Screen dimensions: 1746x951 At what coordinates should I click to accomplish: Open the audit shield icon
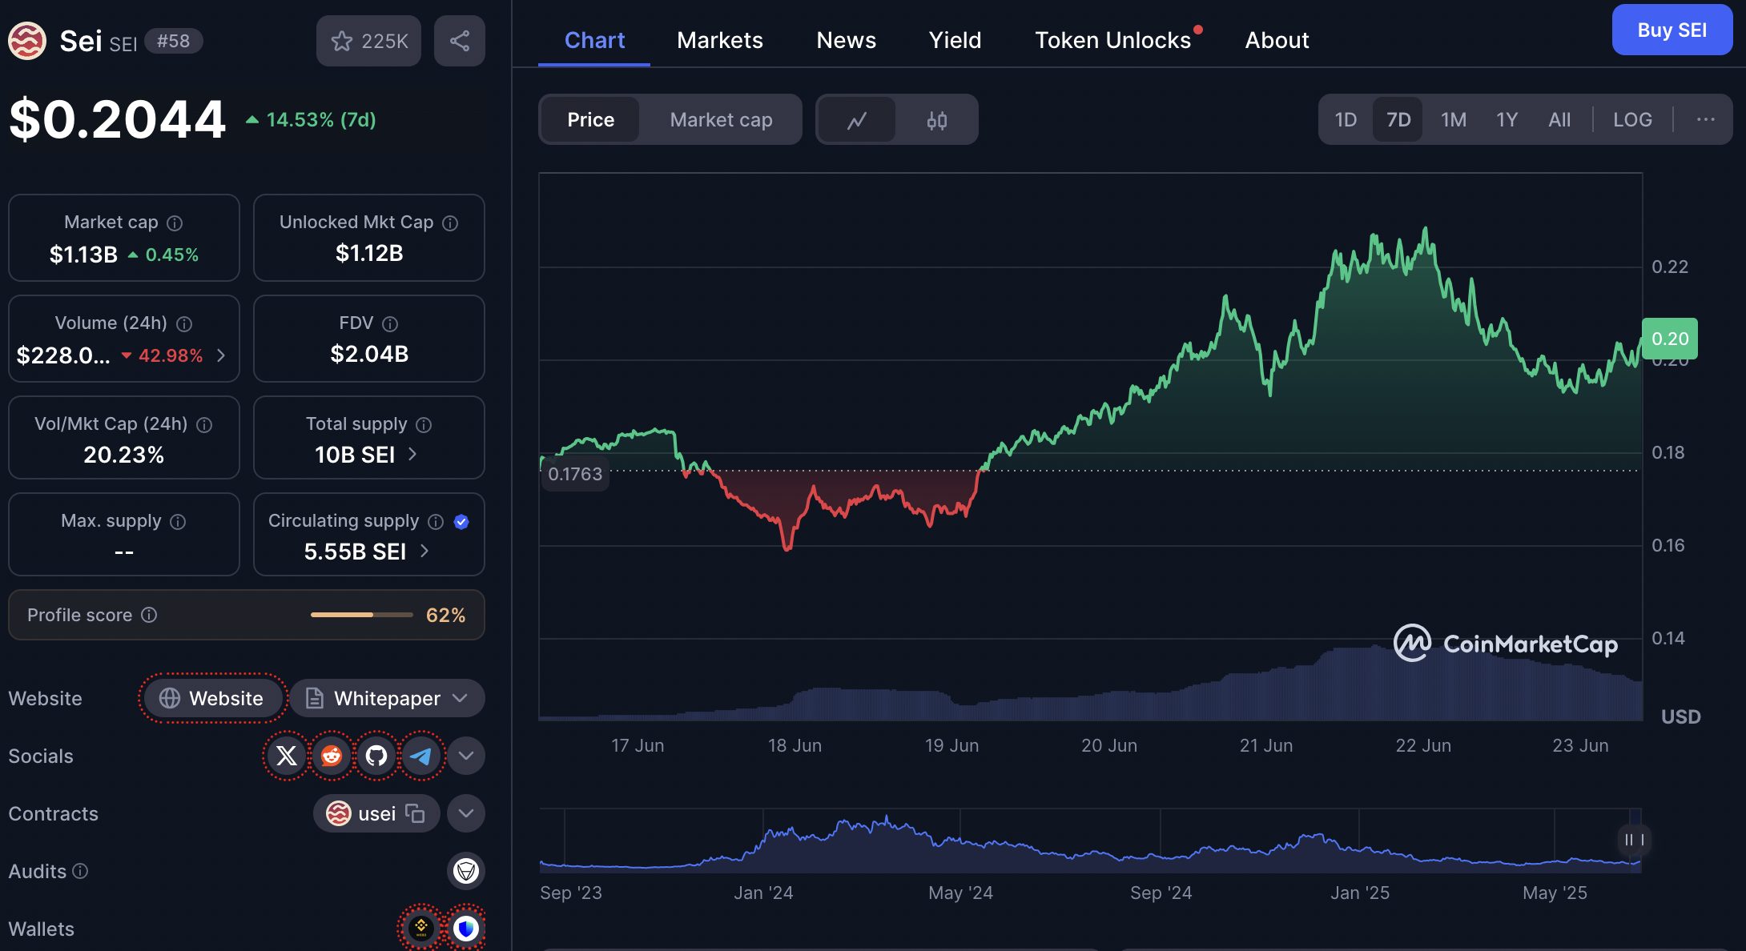coord(466,871)
